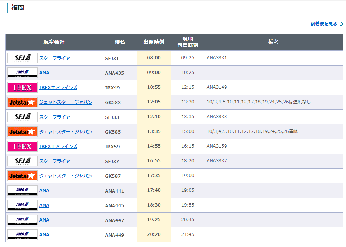Click the 10:55 departure time
Image resolution: width=346 pixels, height=247 pixels.
coord(154,87)
